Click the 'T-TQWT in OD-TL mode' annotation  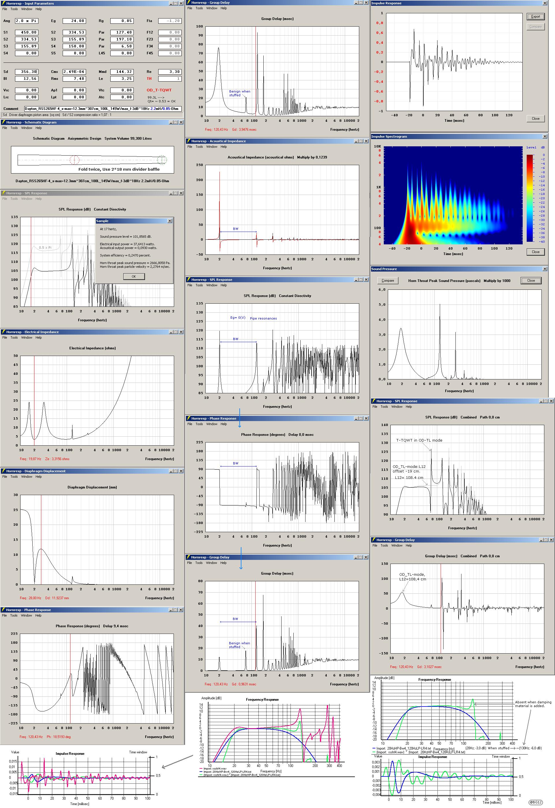pyautogui.click(x=419, y=440)
